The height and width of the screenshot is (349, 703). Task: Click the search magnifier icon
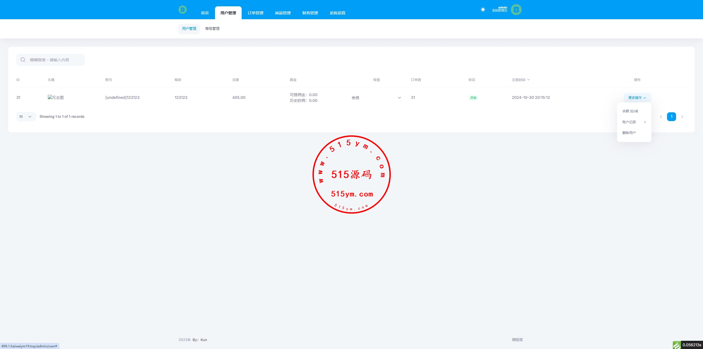[x=23, y=60]
